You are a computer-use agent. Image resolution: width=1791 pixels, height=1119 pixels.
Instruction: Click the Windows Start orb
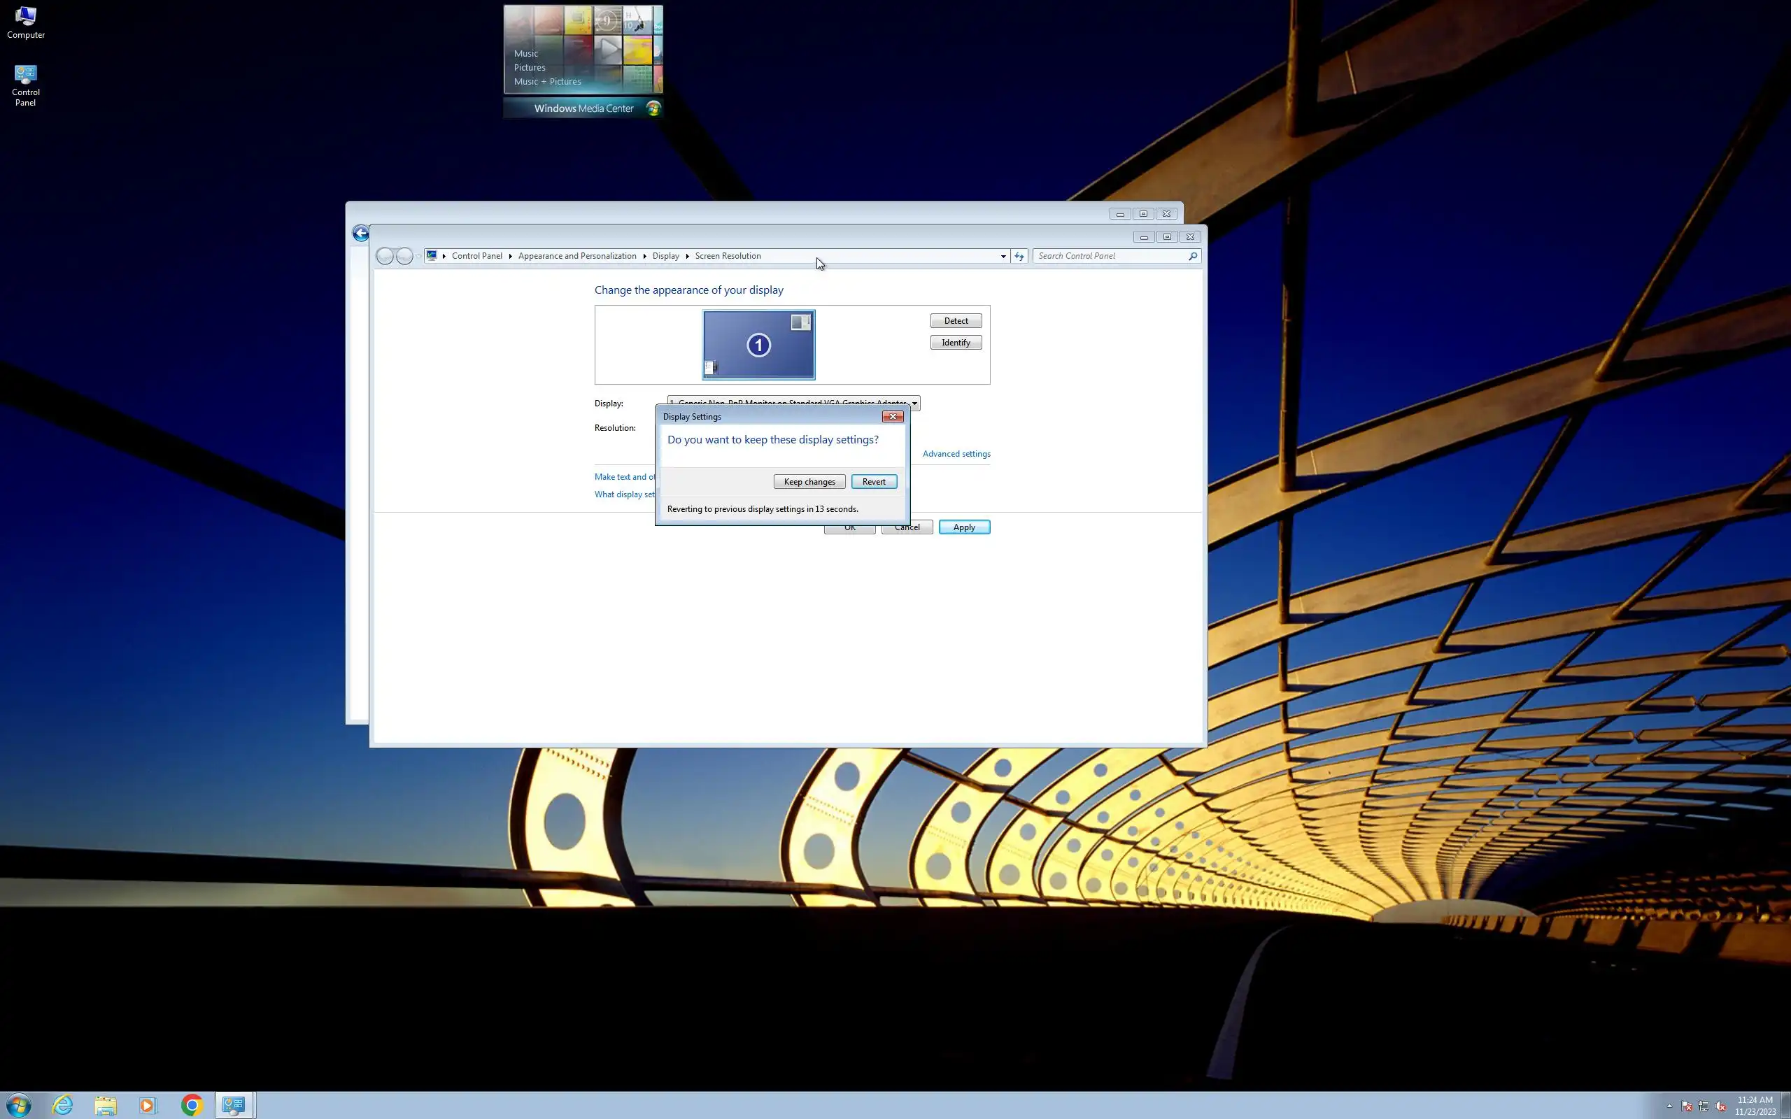point(18,1105)
